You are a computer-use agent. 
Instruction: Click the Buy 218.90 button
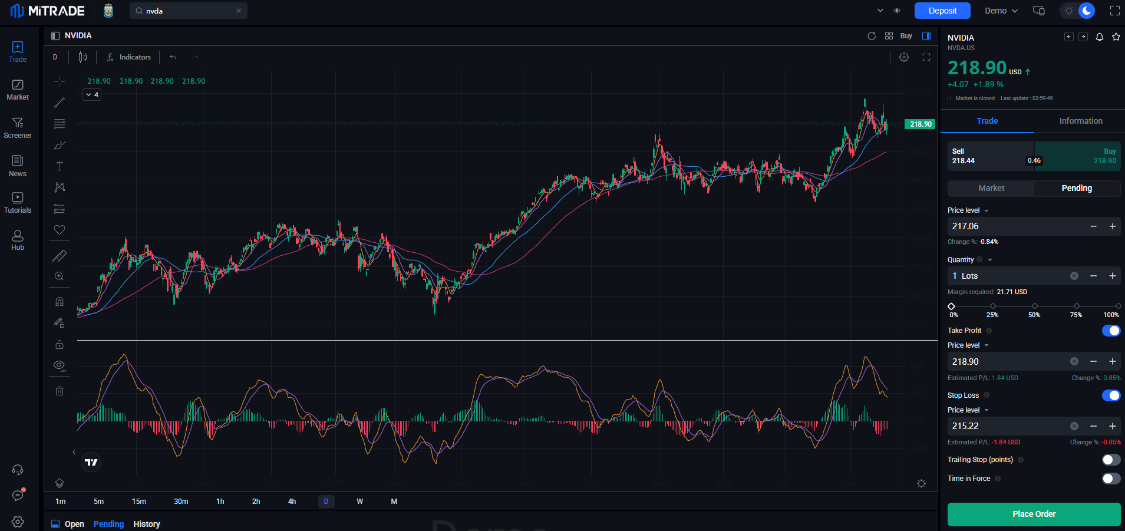pos(1077,156)
